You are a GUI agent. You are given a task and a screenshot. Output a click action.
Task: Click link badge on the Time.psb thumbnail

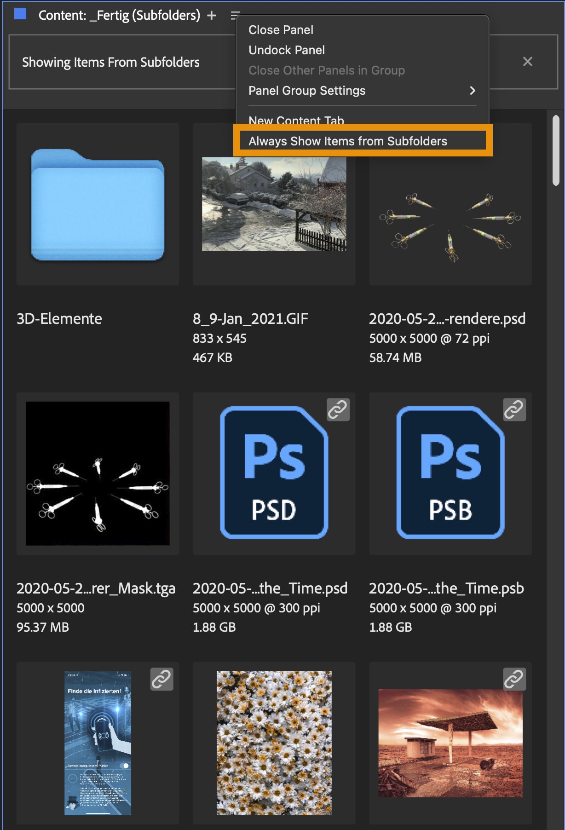[514, 409]
